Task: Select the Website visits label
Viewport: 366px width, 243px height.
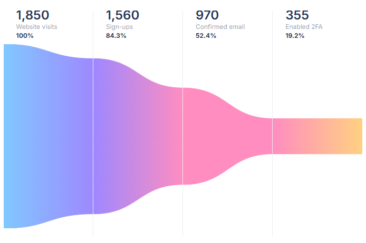Action: (36, 27)
